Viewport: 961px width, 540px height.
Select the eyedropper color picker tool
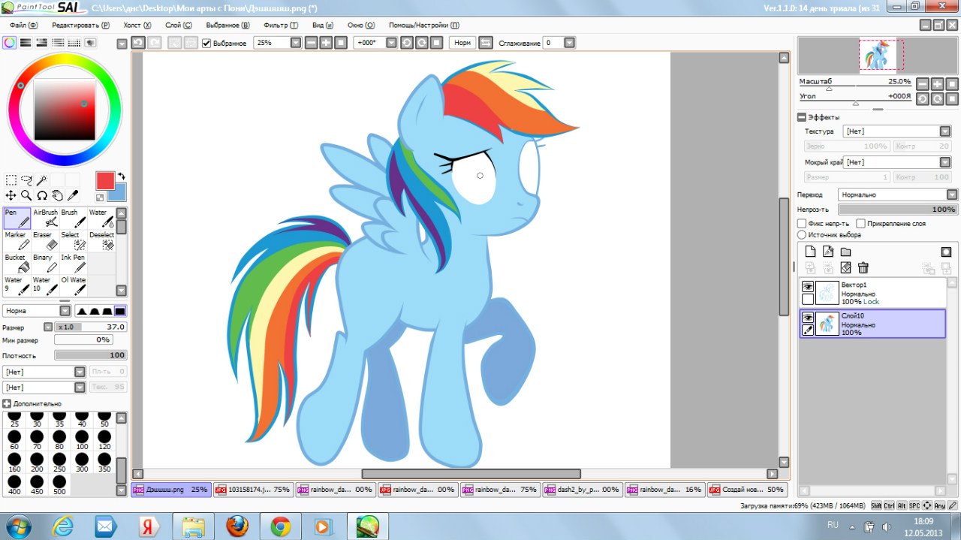click(x=73, y=195)
